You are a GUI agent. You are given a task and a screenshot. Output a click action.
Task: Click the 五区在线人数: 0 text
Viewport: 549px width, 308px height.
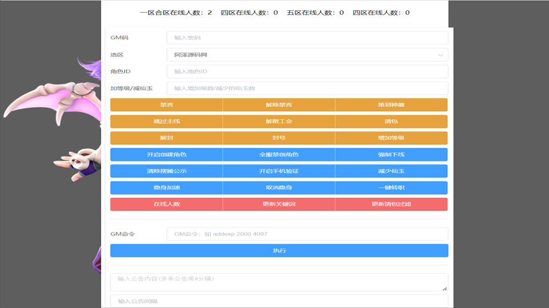click(315, 13)
